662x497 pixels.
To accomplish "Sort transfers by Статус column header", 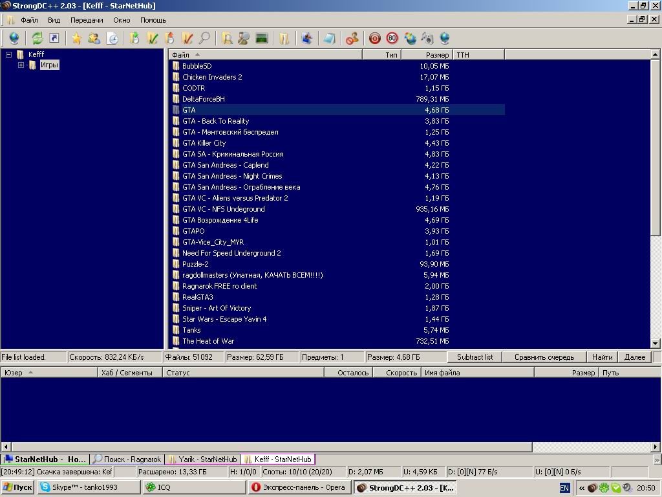I will [x=243, y=373].
